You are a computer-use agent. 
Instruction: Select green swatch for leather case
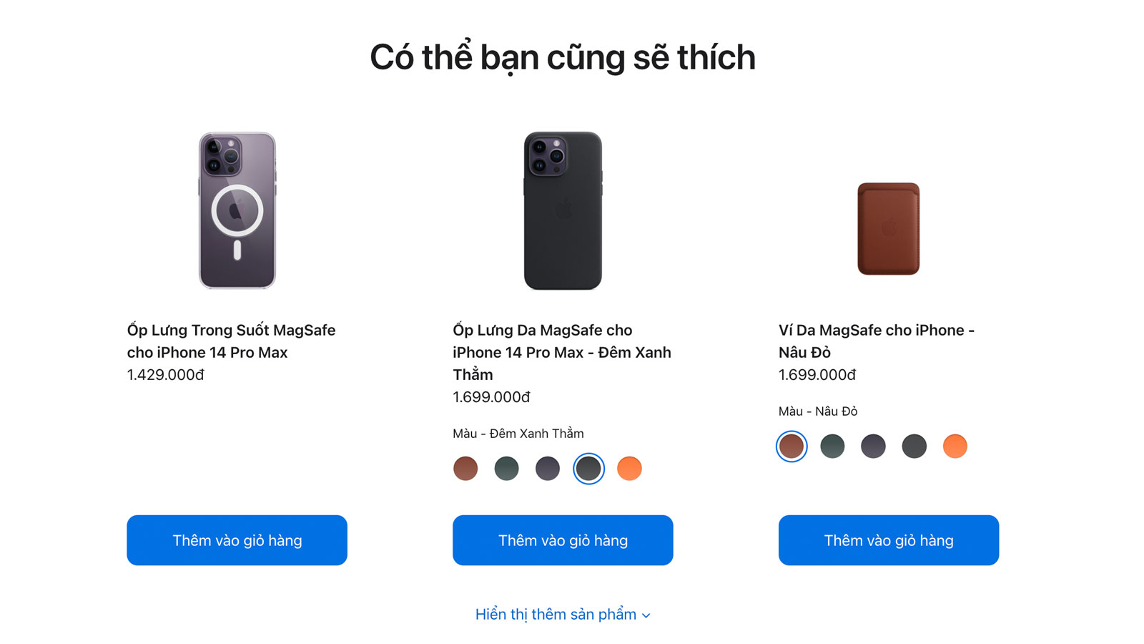pyautogui.click(x=506, y=469)
